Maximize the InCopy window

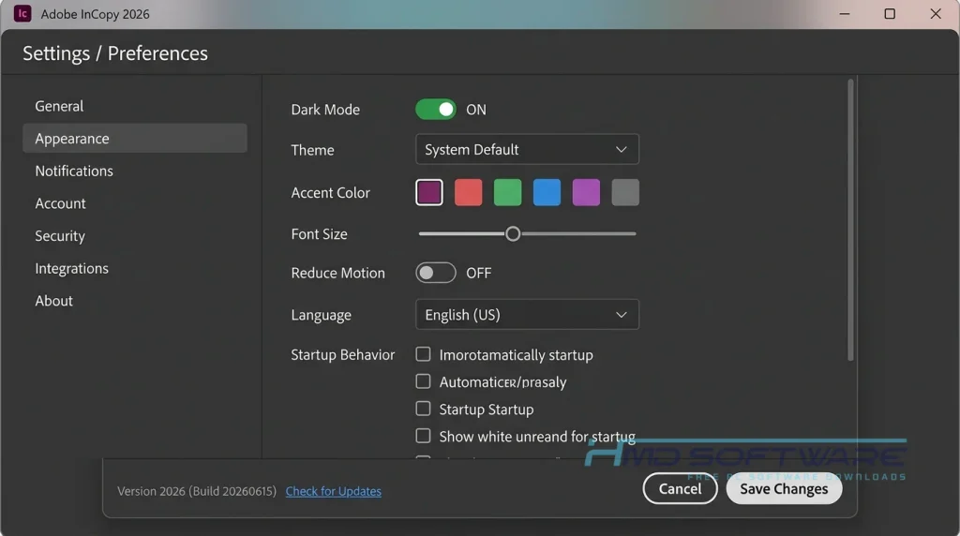(891, 13)
